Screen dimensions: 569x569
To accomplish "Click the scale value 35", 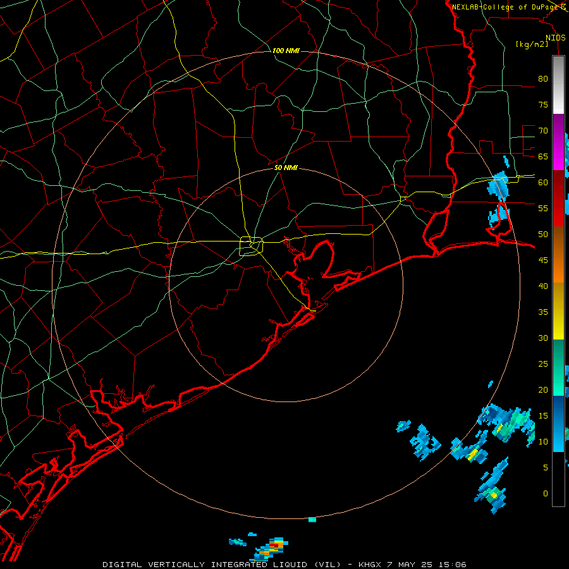I will [543, 312].
